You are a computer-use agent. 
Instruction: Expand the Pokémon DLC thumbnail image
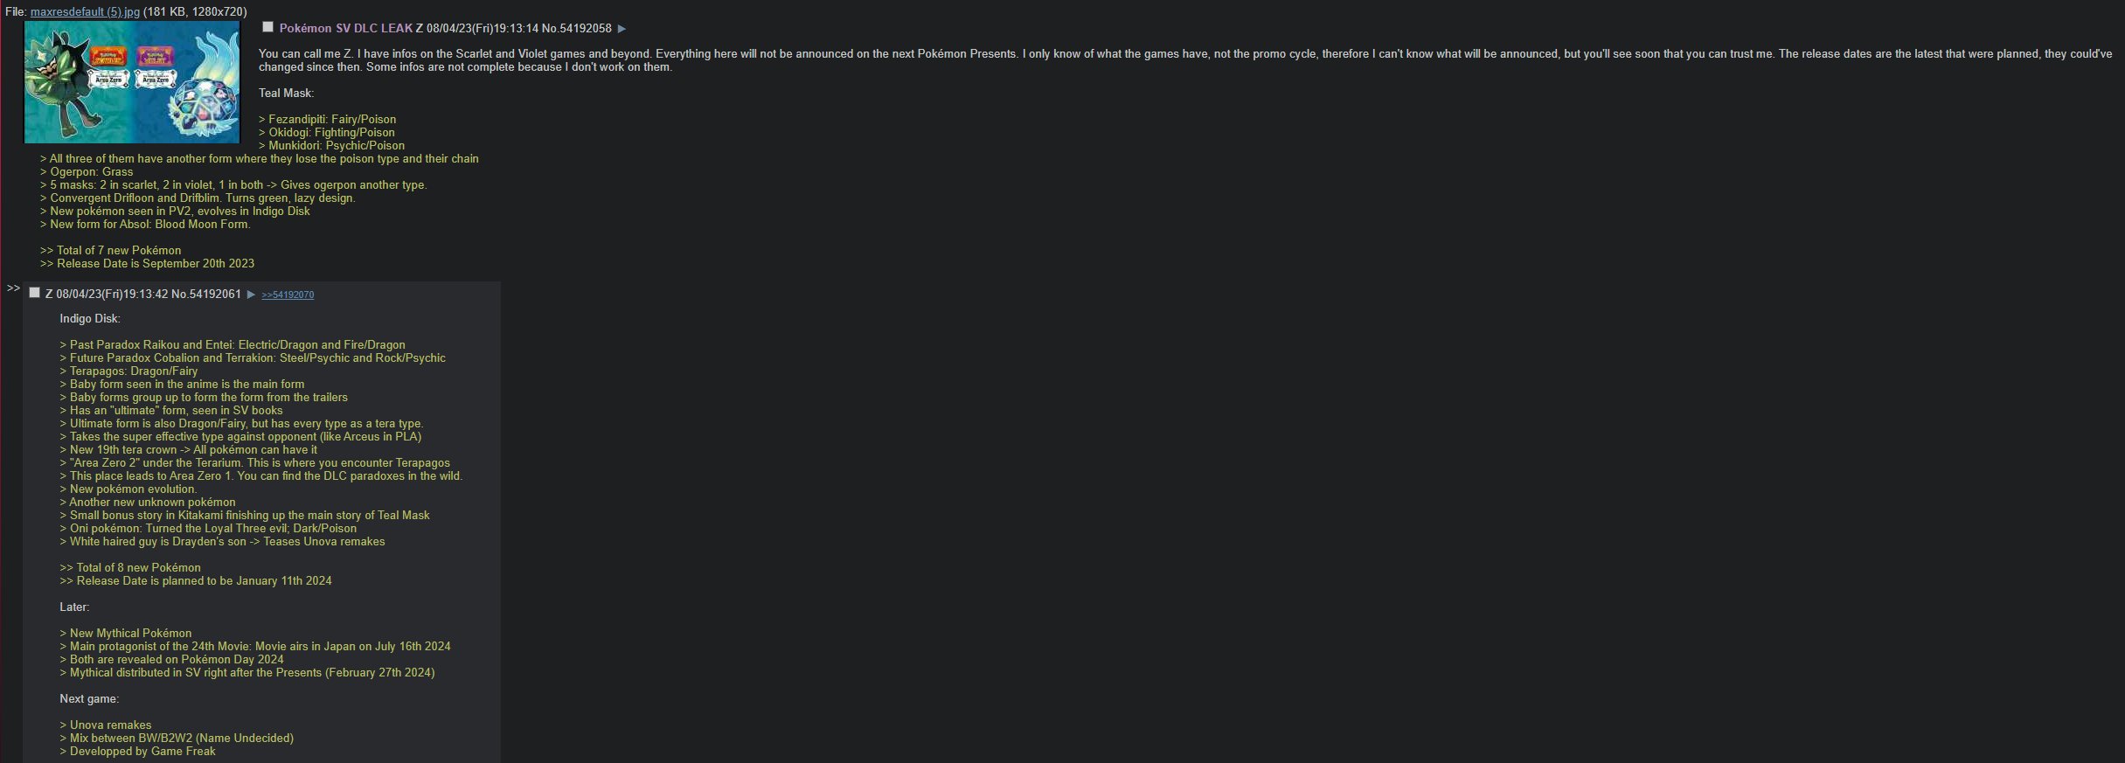click(132, 82)
